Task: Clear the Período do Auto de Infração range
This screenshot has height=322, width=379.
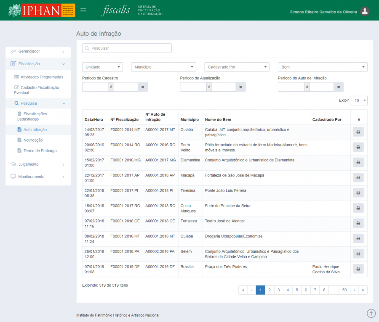Action: coord(339,87)
